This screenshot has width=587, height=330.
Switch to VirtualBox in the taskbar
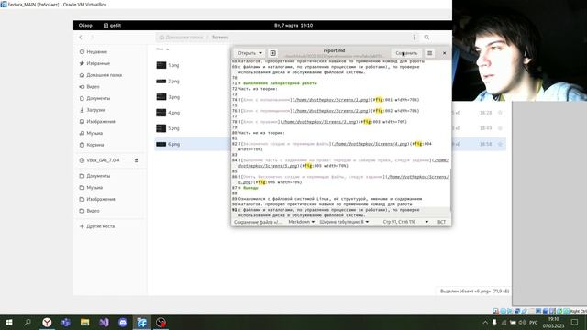click(142, 322)
